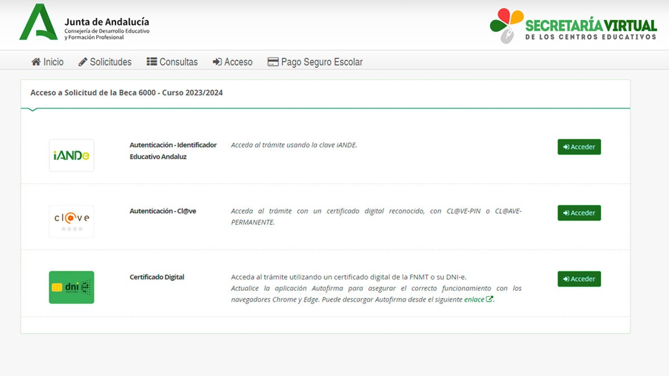This screenshot has height=376, width=669.
Task: Click the Autenticación - Cl@ve heading
Action: [163, 211]
